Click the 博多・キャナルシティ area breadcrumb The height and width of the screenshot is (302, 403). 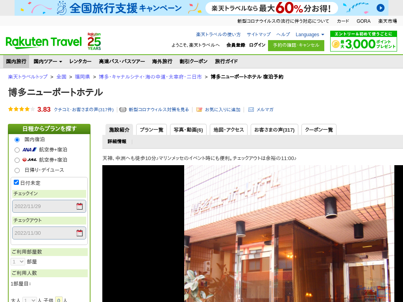coord(150,77)
